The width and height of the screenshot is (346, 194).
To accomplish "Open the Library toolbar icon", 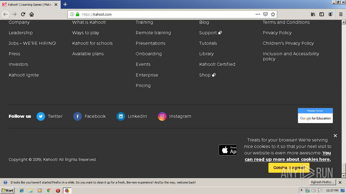I will tap(313, 14).
